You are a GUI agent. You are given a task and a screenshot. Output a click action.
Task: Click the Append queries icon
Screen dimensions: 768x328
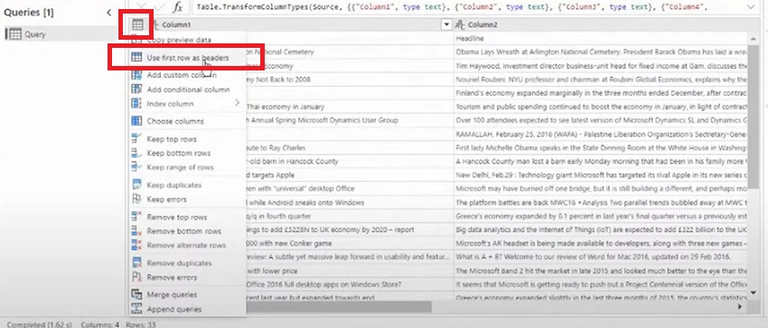click(x=136, y=309)
